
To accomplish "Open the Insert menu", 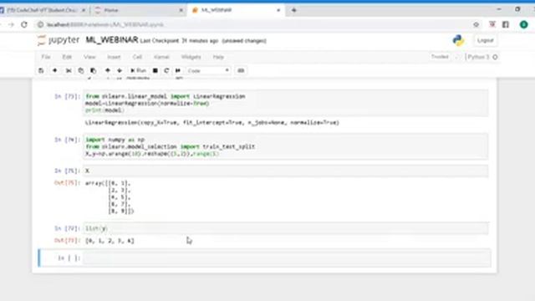I will (x=114, y=57).
